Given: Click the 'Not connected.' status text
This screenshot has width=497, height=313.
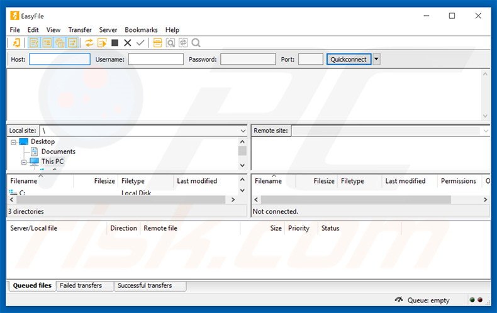Looking at the screenshot, I should (276, 211).
